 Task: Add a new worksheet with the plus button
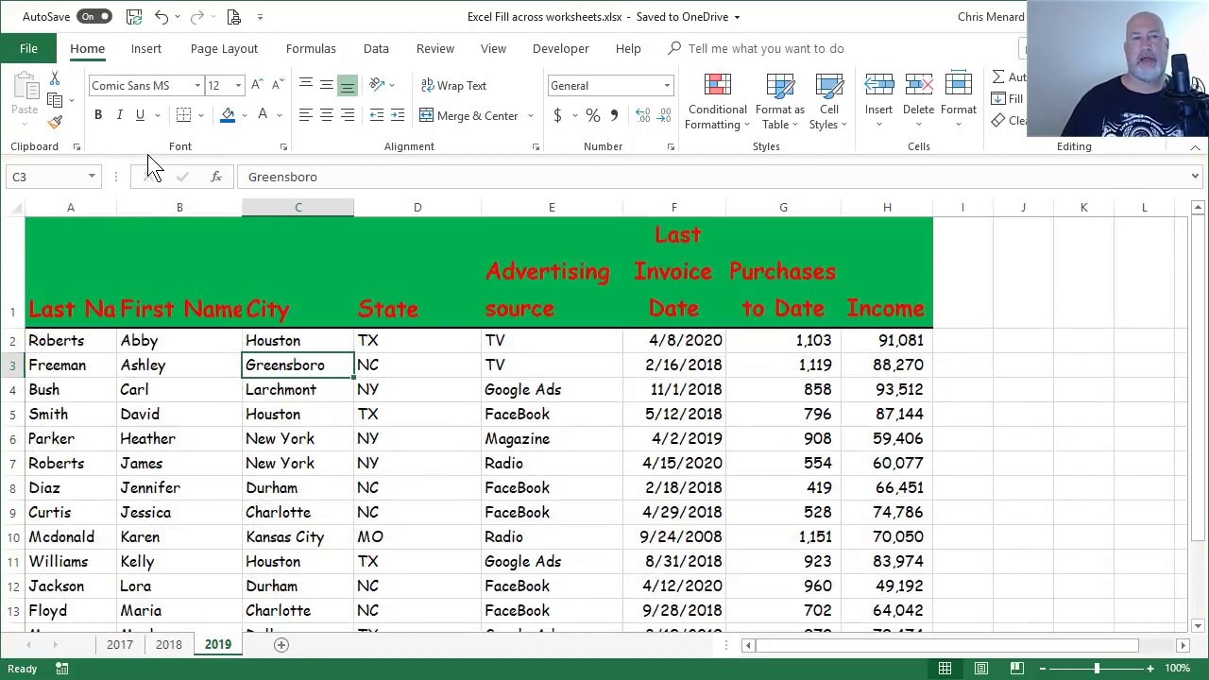pos(281,644)
